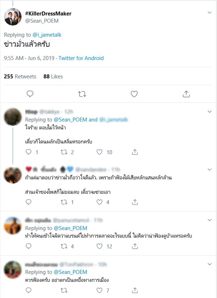Share the last reply with 7 likes
The height and width of the screenshot is (298, 217).
(x=135, y=290)
